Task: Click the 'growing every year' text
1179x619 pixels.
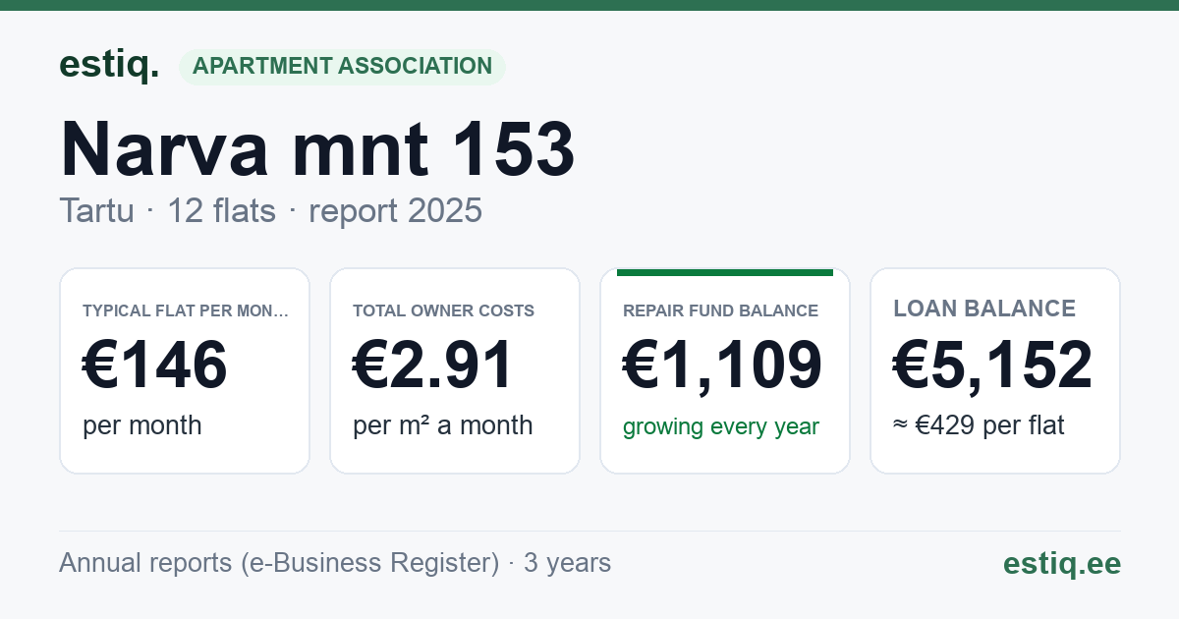Action: (721, 426)
